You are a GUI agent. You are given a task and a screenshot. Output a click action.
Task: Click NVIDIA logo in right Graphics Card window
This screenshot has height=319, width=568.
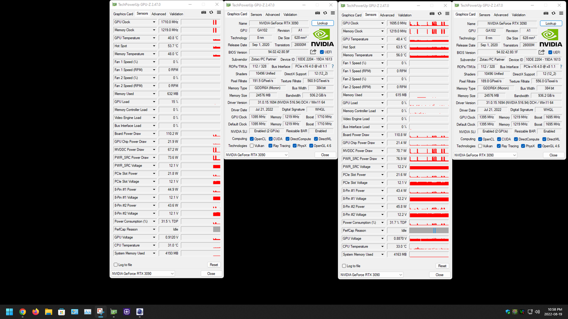pos(551,38)
